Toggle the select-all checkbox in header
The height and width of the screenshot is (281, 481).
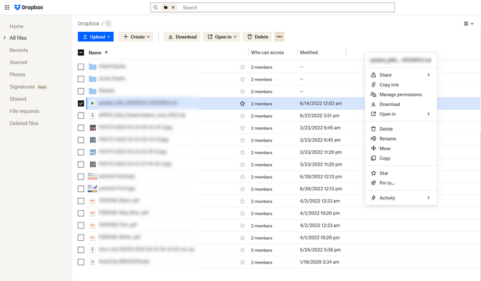coord(81,53)
